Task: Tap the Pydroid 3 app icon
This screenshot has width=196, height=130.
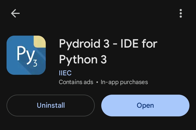Action: pos(26,55)
